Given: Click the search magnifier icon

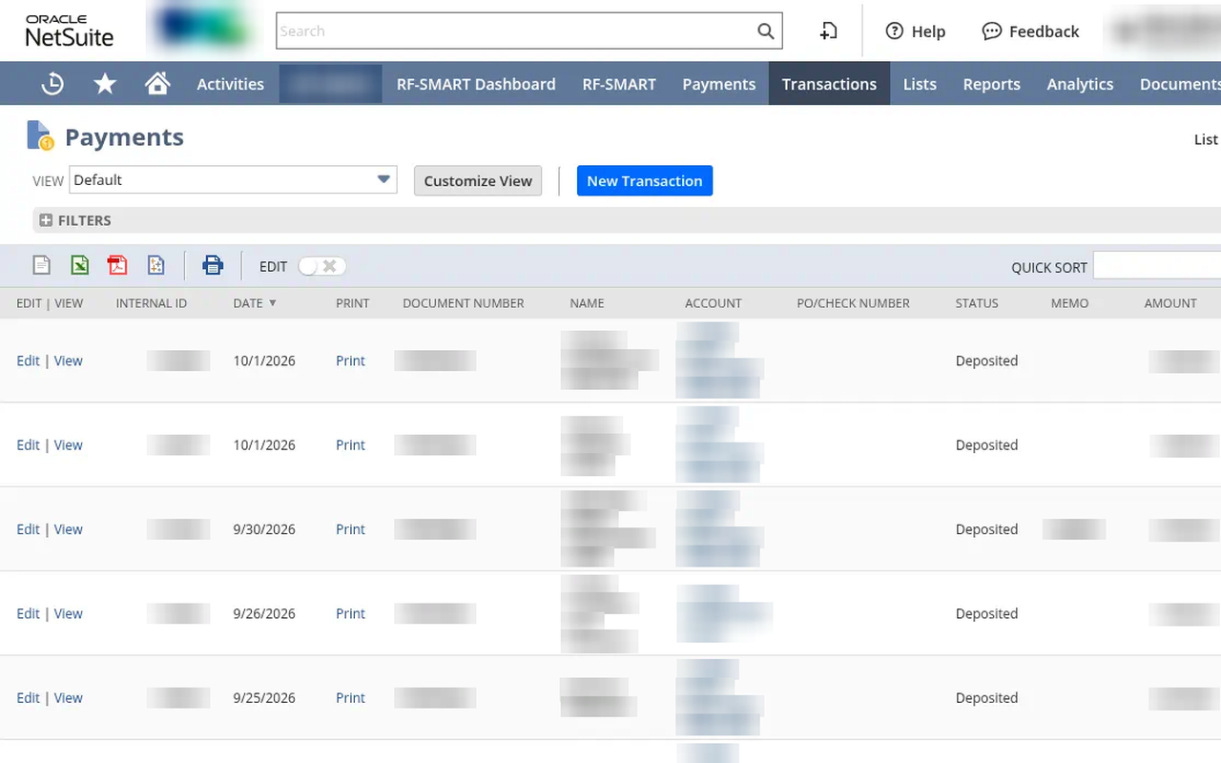Looking at the screenshot, I should 765,31.
